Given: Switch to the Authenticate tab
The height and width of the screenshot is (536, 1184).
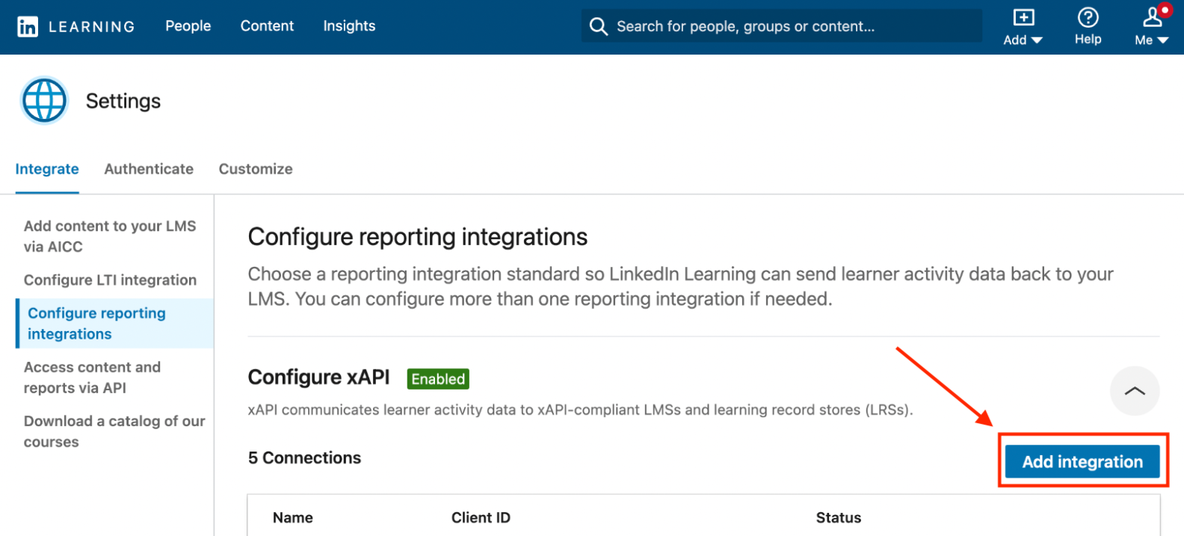Looking at the screenshot, I should (x=149, y=169).
